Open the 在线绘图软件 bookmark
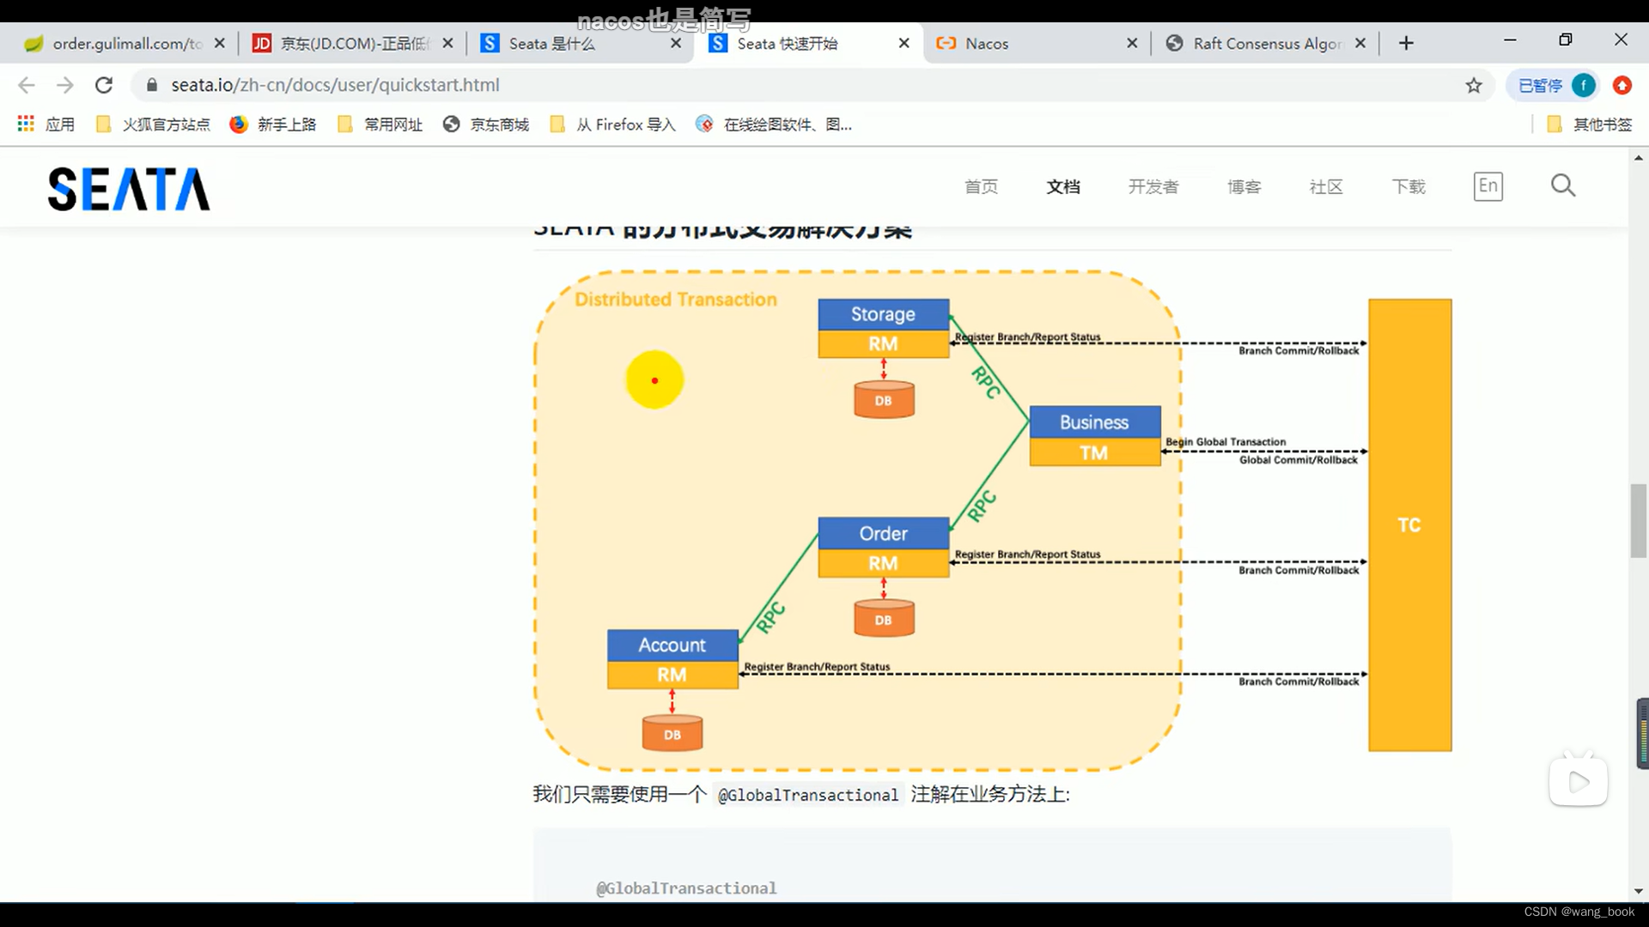This screenshot has height=927, width=1649. pyautogui.click(x=774, y=124)
